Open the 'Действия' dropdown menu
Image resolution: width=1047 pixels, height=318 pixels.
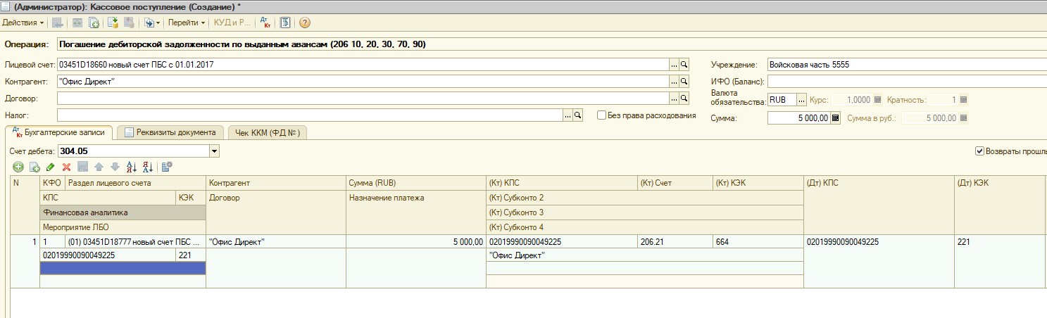coord(23,23)
